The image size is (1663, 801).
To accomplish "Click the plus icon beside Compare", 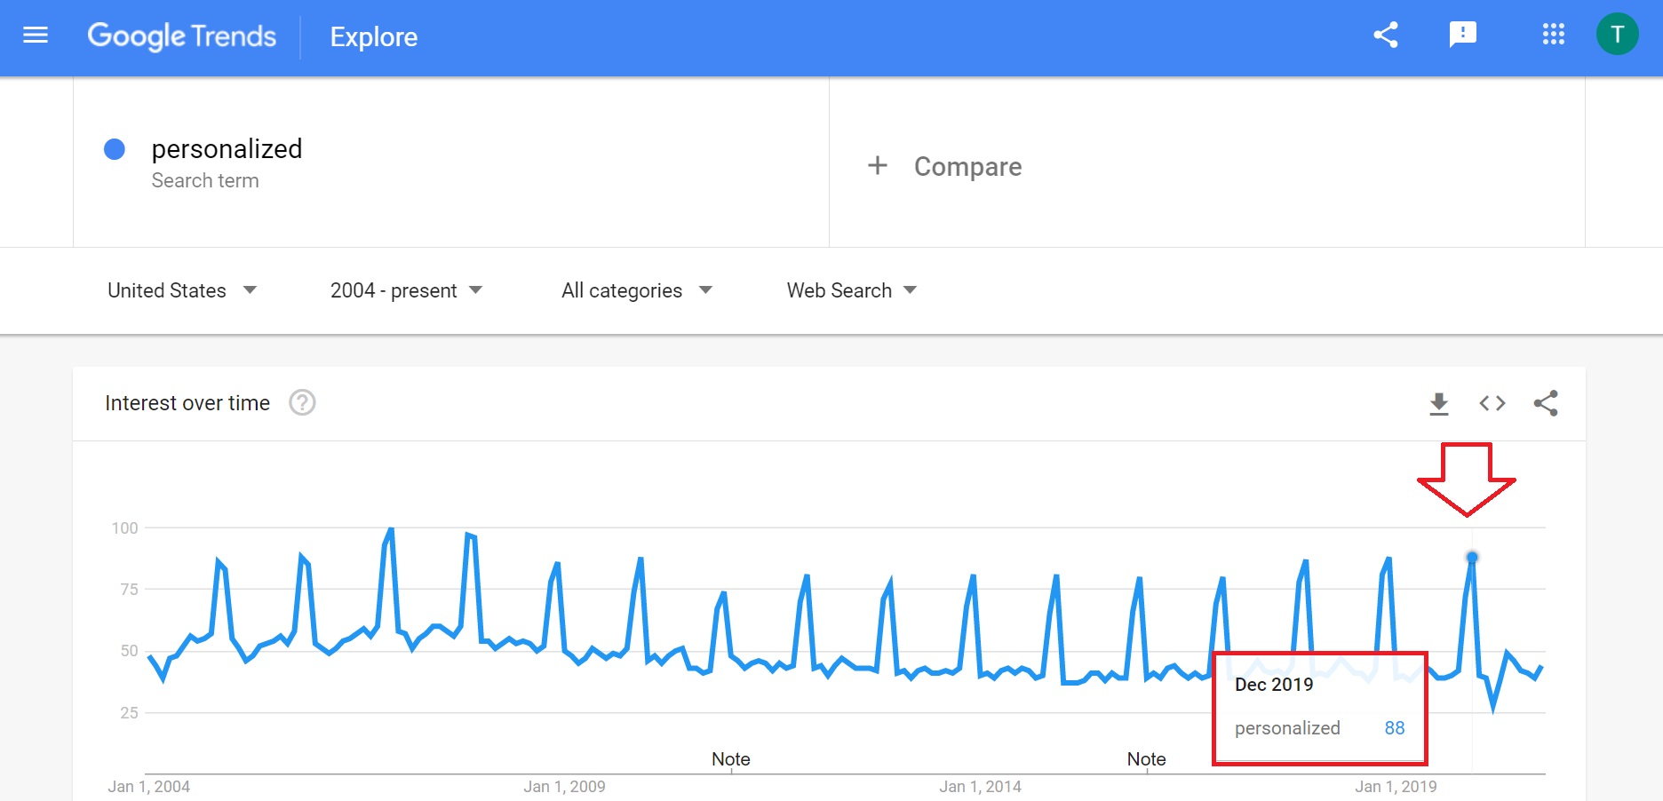I will point(878,166).
